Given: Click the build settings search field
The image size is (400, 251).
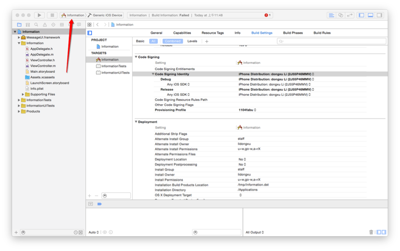Looking at the screenshot, I should (332, 41).
